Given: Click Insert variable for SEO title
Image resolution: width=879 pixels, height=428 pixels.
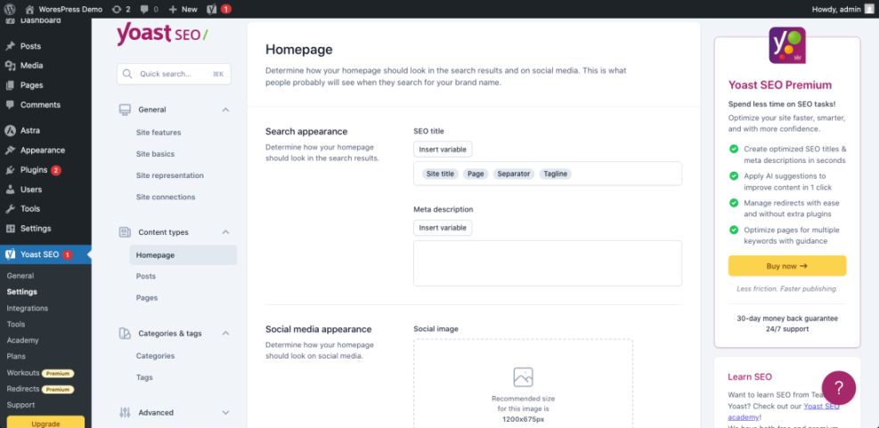Looking at the screenshot, I should tap(443, 149).
